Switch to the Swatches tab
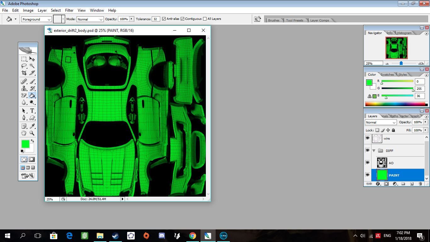Viewport: 430px width, 242px height. [x=387, y=75]
